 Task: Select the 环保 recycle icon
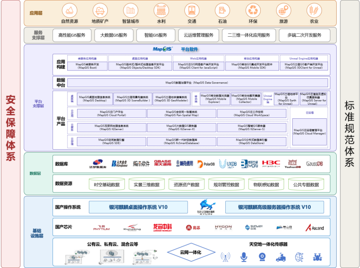click(253, 10)
